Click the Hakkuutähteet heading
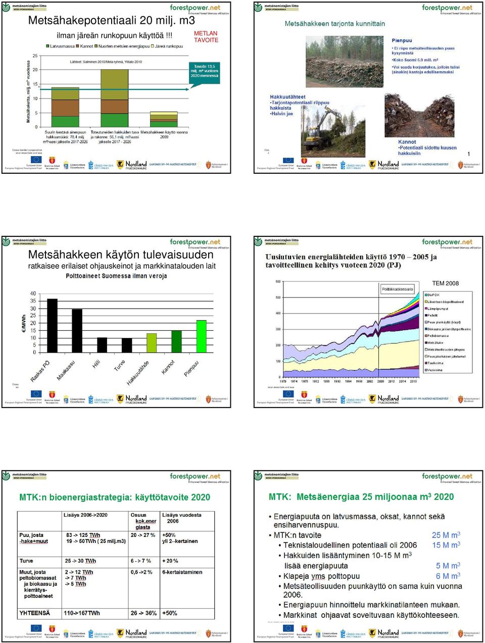The width and height of the screenshot is (485, 643). 288,97
